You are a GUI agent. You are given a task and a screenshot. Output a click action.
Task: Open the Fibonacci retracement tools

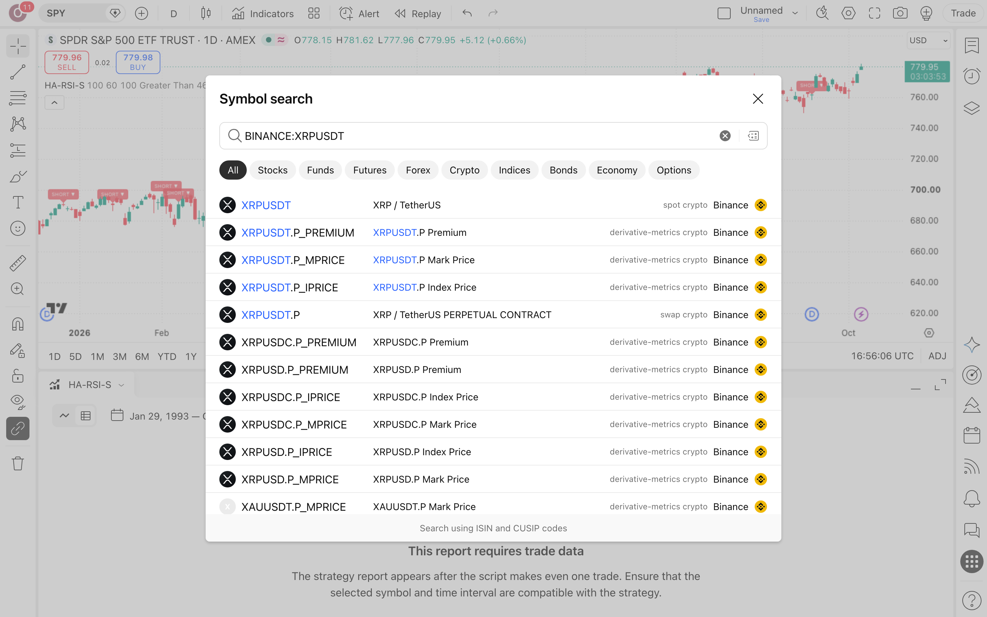pos(17,98)
